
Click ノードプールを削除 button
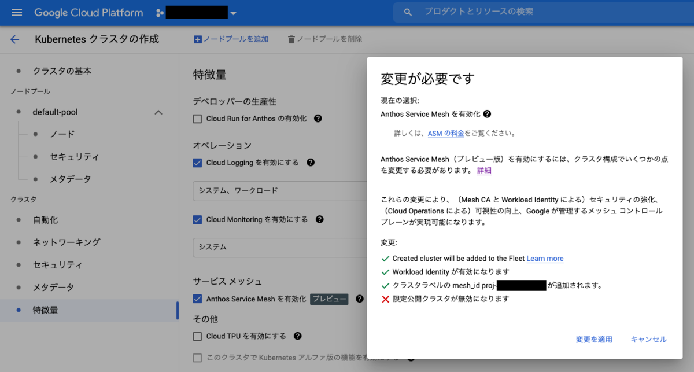pos(325,39)
